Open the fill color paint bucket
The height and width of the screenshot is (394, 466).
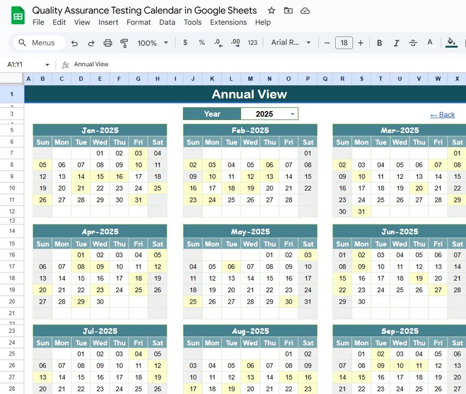point(451,43)
